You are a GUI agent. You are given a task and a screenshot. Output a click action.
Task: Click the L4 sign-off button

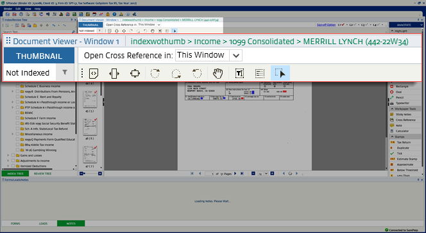point(377,25)
